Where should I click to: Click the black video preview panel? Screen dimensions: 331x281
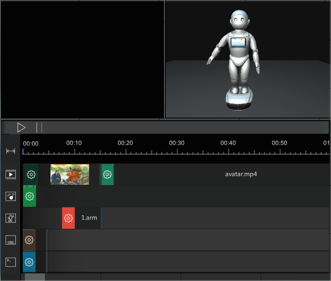[x=82, y=59]
